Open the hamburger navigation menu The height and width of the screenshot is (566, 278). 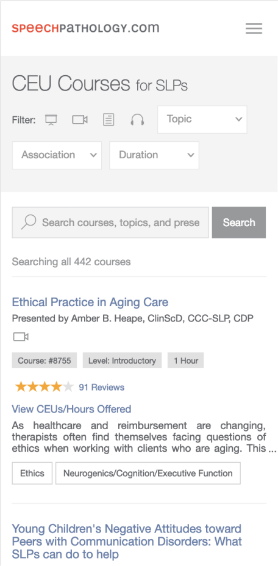click(254, 29)
